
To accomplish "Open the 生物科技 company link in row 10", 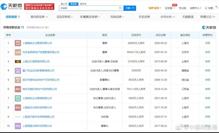I will tap(37, 126).
